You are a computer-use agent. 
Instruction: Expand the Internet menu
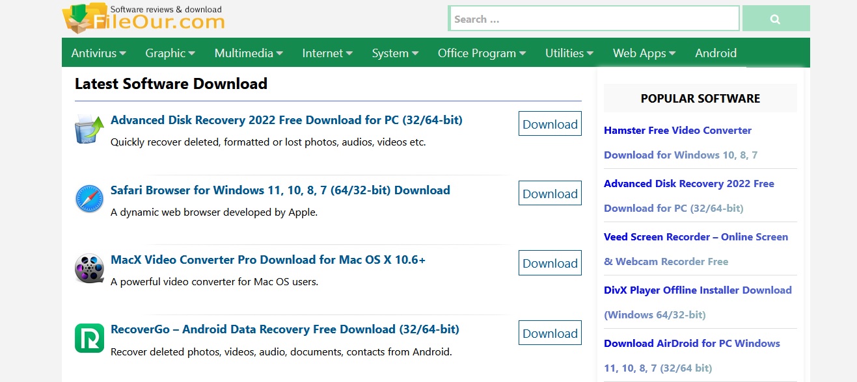[x=328, y=53]
